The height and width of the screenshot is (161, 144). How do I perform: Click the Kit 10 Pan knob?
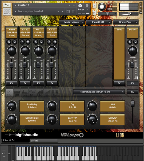click(25, 51)
